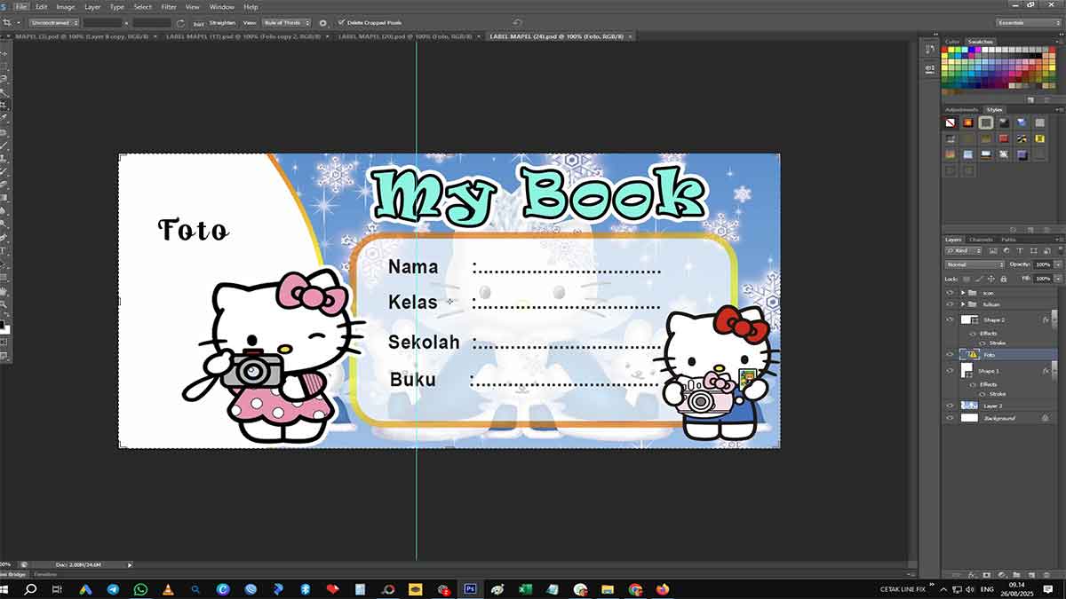Click the crop width input field
Screen dimensions: 1066x599
[x=102, y=22]
